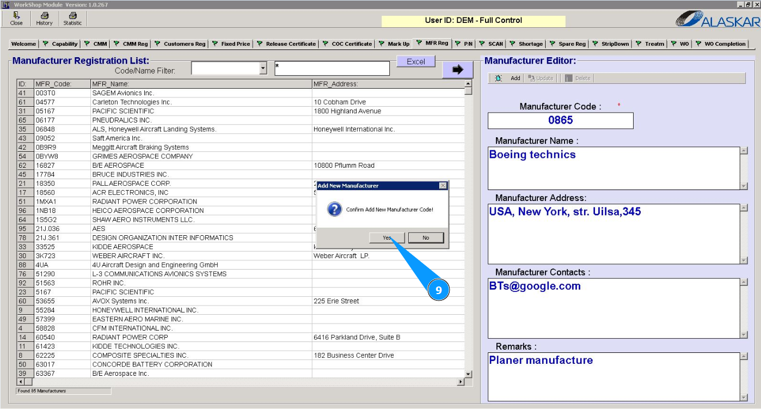Viewport: 761px width, 409px height.
Task: Choose No in the Add New Manufacturer dialog
Action: coord(426,238)
